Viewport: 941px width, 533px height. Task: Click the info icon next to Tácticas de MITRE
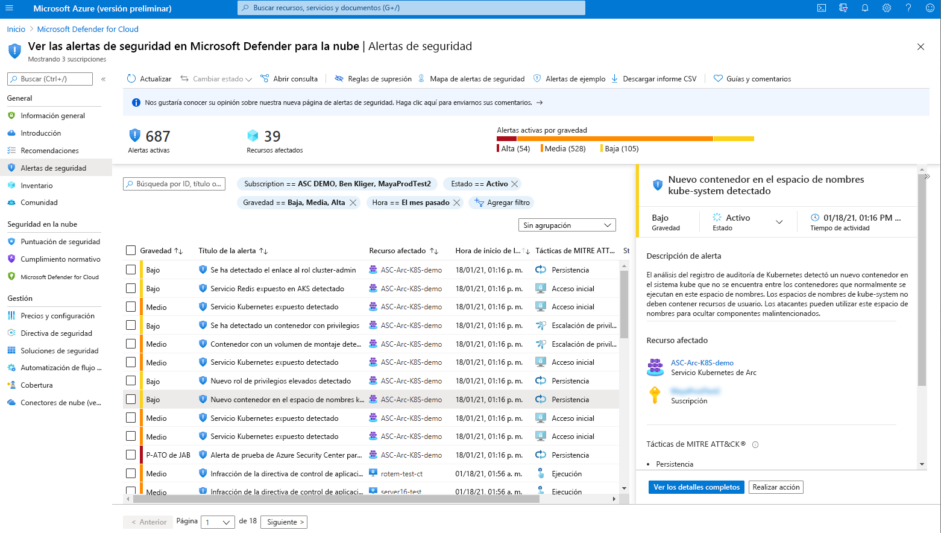point(755,445)
